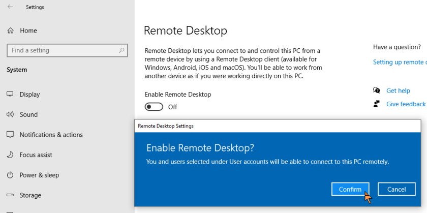The width and height of the screenshot is (427, 213).
Task: Cancel the Remote Desktop dialog
Action: (396, 189)
